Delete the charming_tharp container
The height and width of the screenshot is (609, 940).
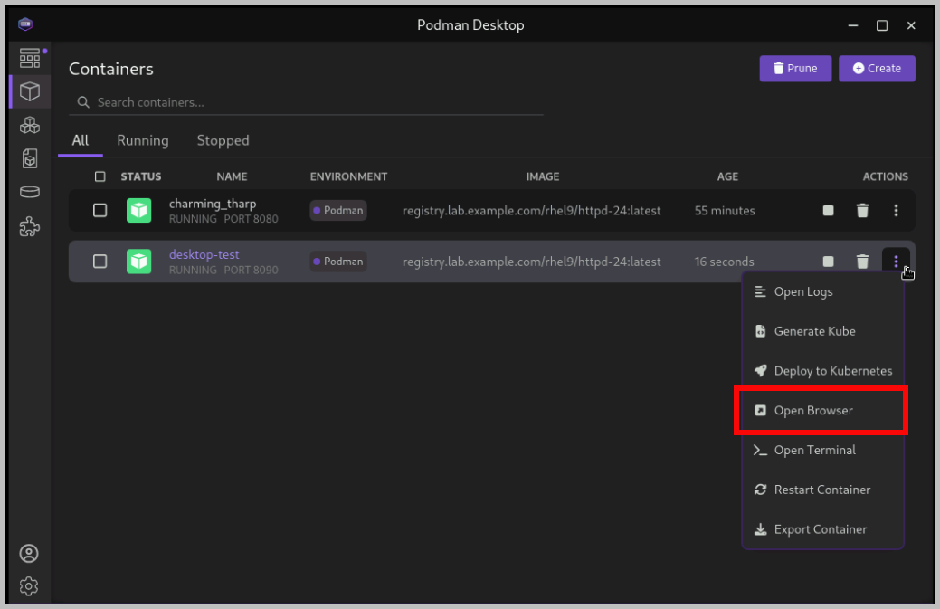(x=862, y=211)
